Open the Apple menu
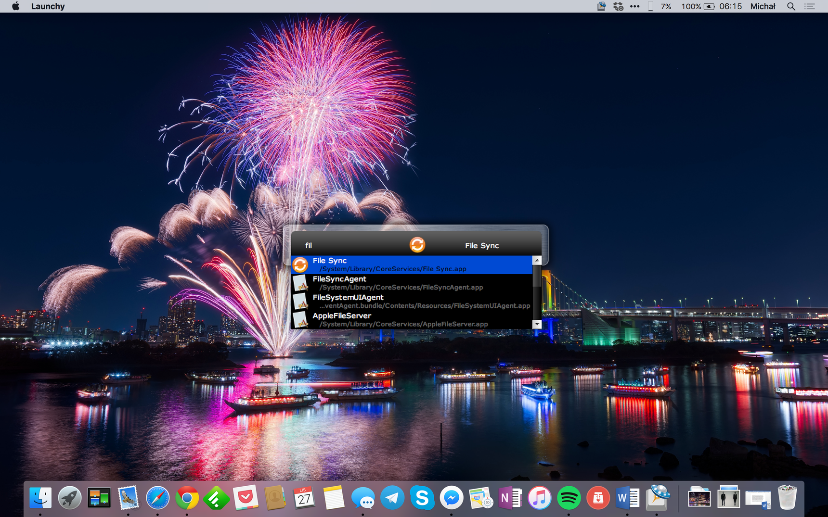 pos(16,6)
